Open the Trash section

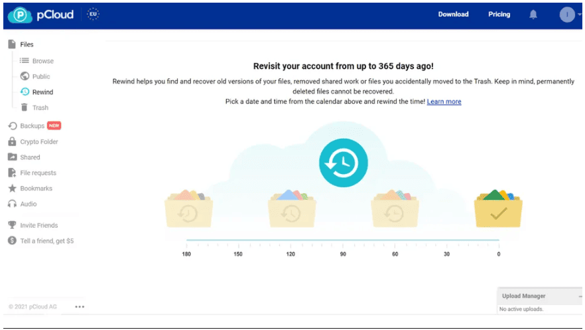pyautogui.click(x=40, y=108)
